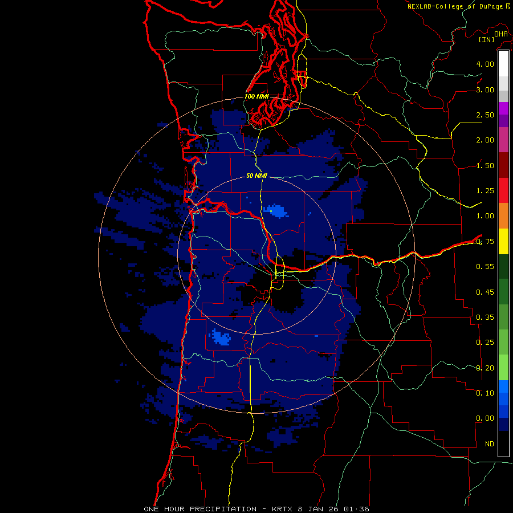The height and width of the screenshot is (513, 513).
Task: Select the 1.50 legend value
Action: click(x=485, y=165)
